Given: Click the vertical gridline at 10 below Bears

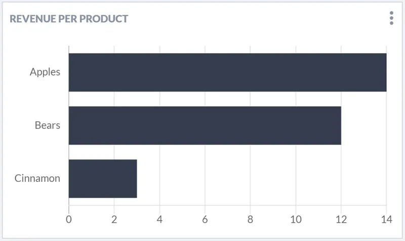Looking at the screenshot, I should pos(296,175).
